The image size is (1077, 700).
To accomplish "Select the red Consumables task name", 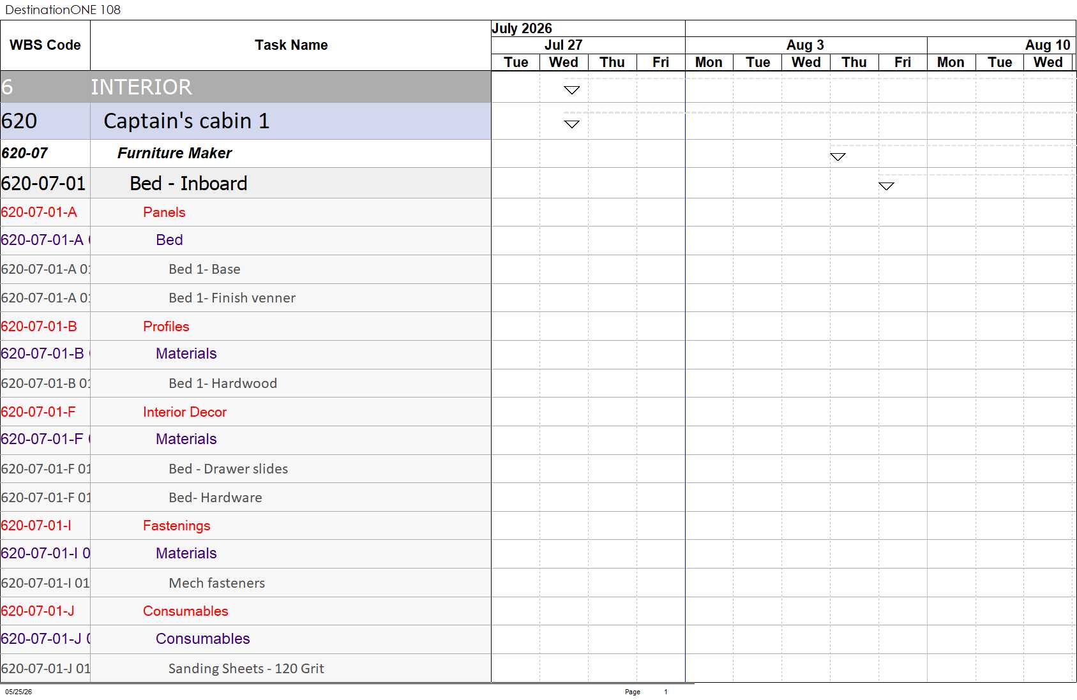I will click(185, 611).
